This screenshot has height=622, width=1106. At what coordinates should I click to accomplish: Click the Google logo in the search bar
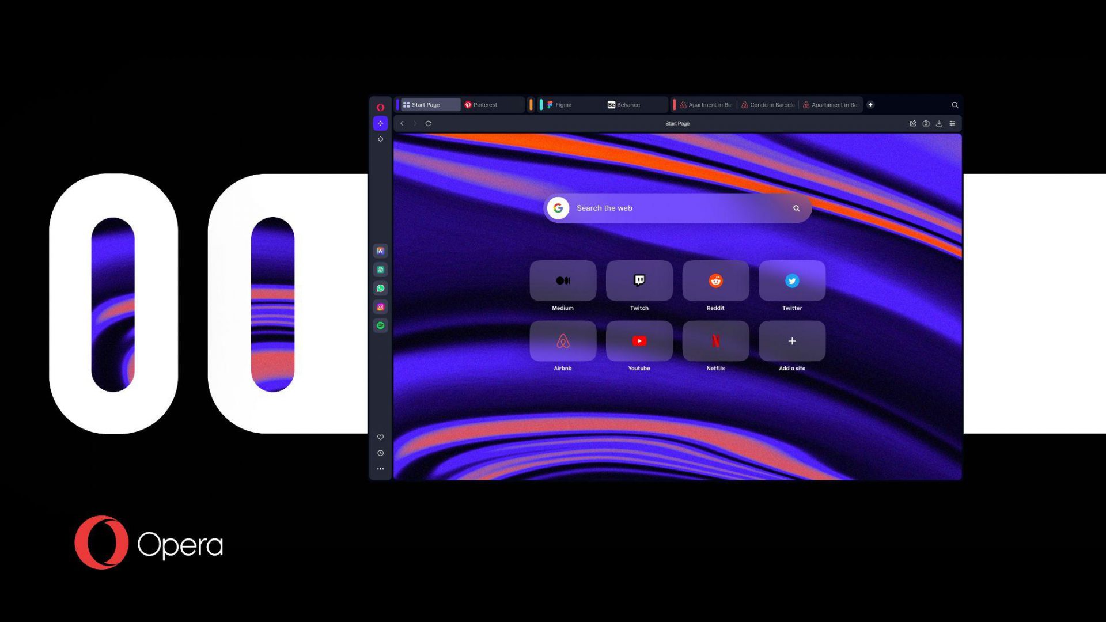tap(558, 208)
